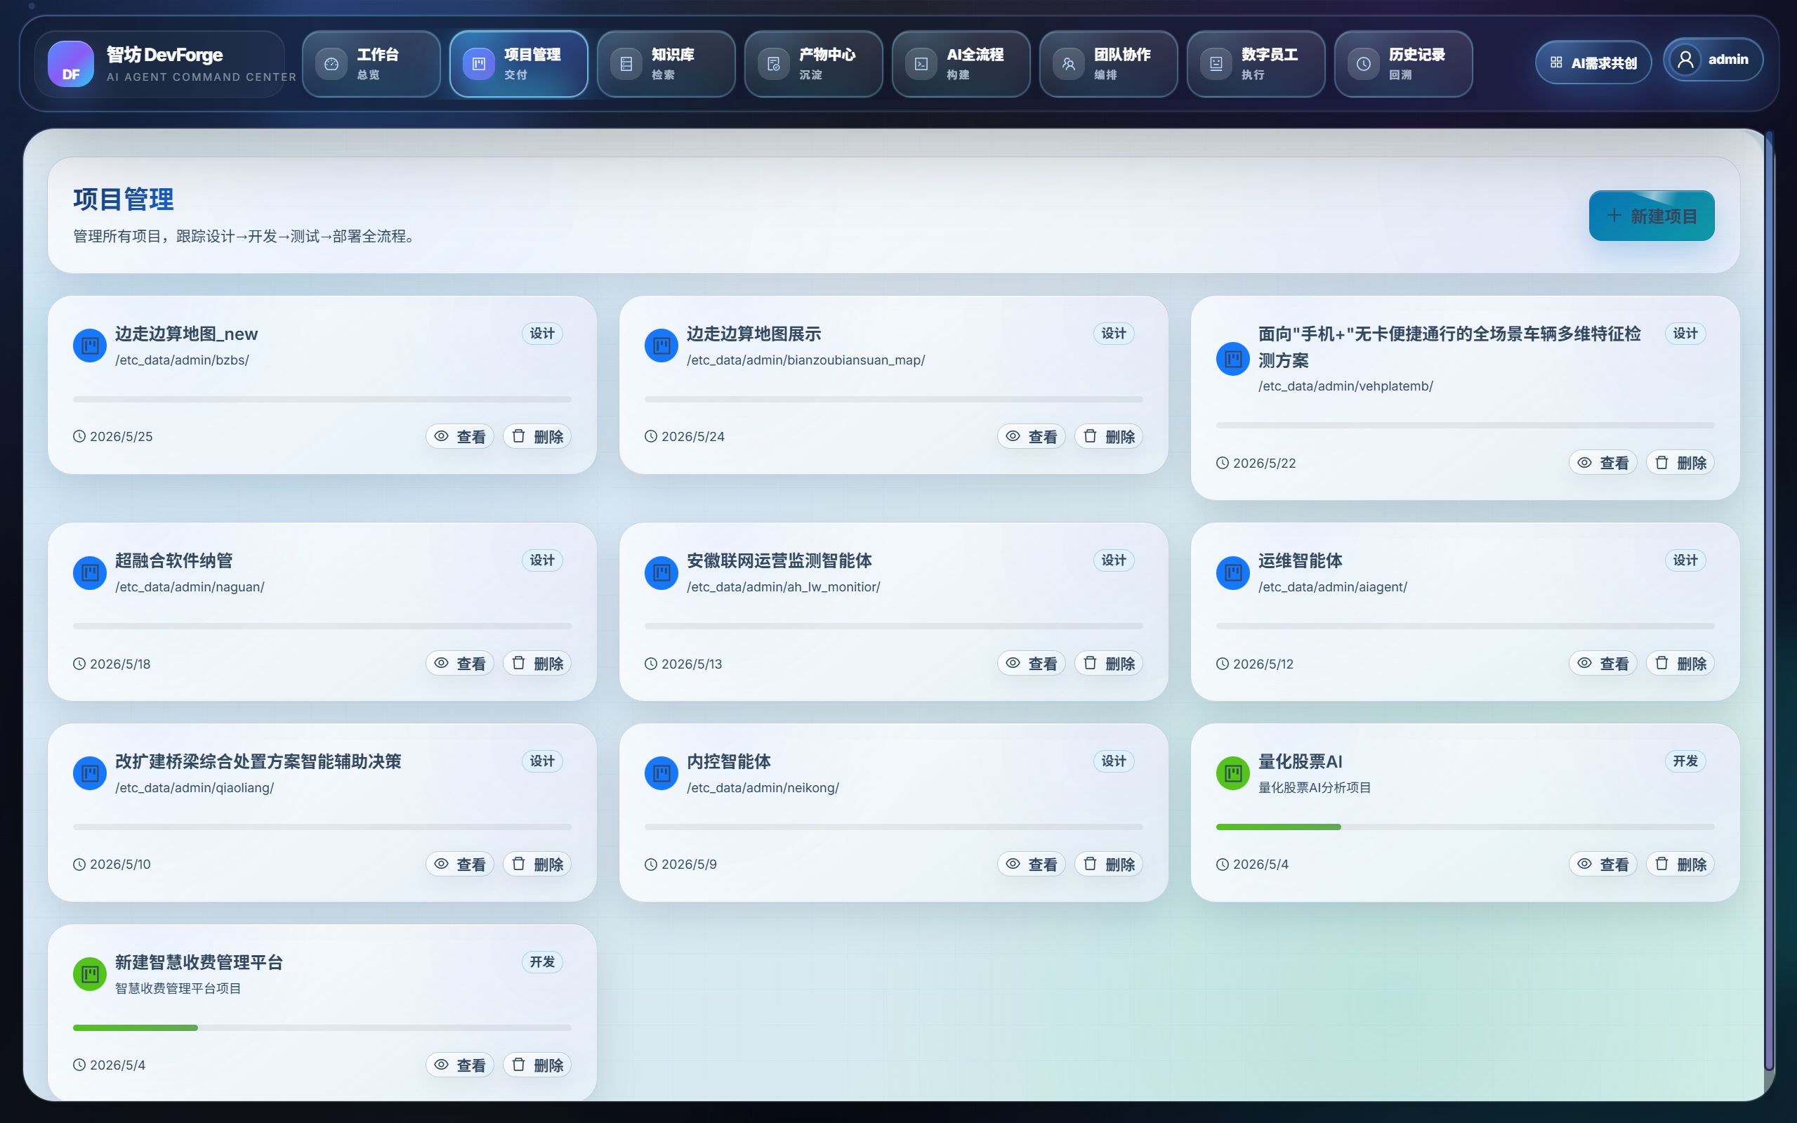Screen dimensions: 1797x1123
Task: Click the project icon for 边走边算地图_new
Action: (90, 346)
